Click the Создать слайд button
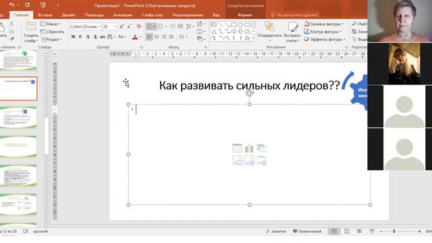Viewport: 432px width, 243px height. (30, 32)
